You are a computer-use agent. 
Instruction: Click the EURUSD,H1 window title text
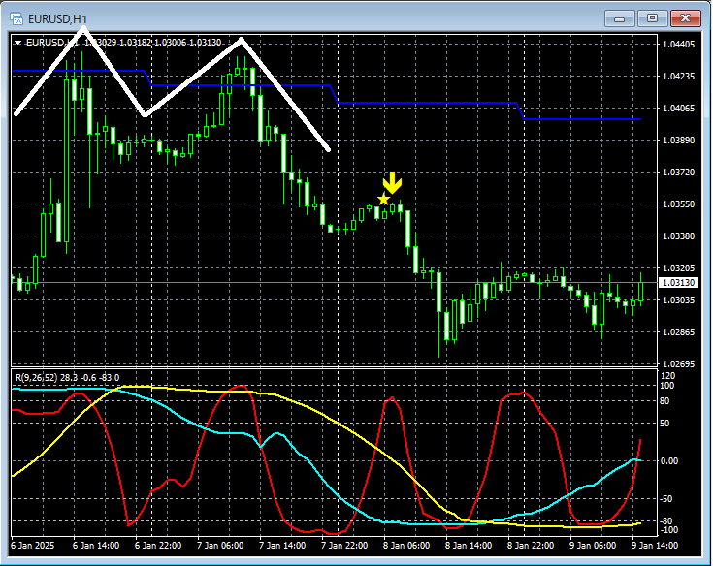(58, 19)
